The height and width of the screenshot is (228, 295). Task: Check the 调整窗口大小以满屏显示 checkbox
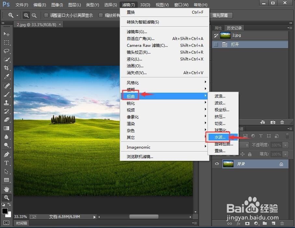pos(46,15)
